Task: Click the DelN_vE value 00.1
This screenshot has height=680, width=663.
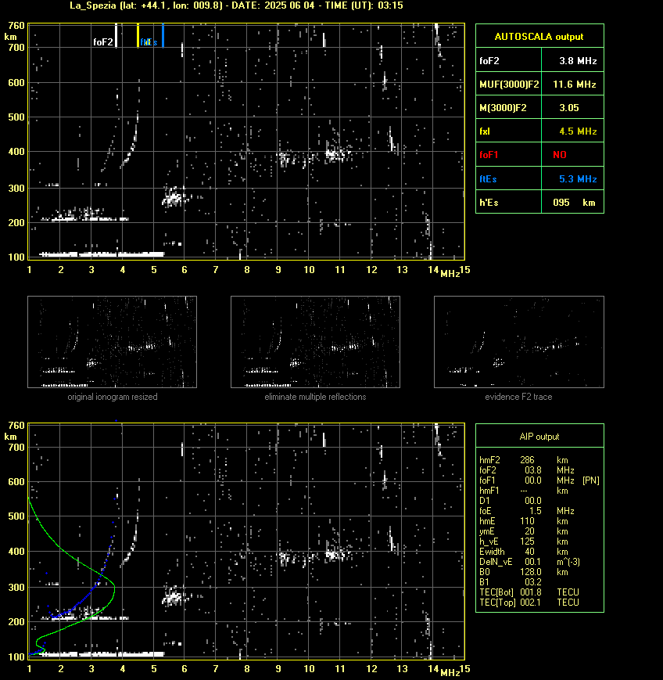Action: tap(533, 562)
